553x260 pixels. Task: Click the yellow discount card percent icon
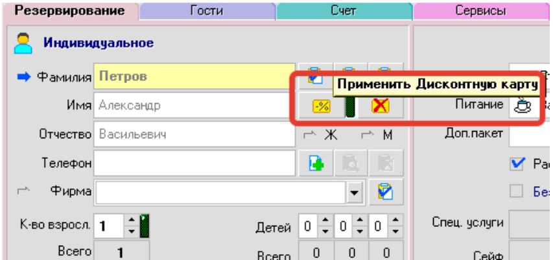[321, 106]
